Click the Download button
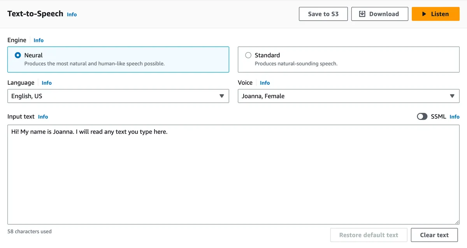Viewport: 467px width, 248px height. [379, 14]
